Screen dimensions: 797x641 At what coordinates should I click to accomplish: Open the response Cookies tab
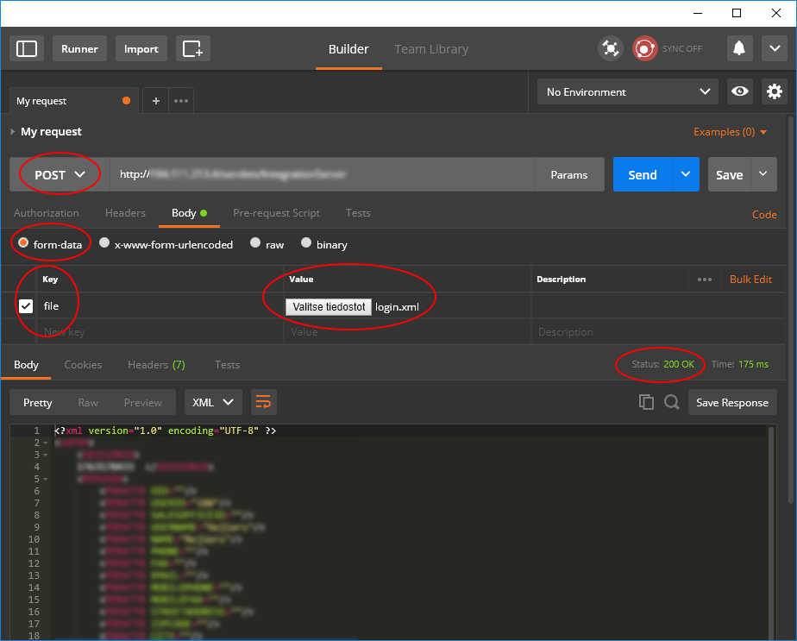[x=83, y=364]
